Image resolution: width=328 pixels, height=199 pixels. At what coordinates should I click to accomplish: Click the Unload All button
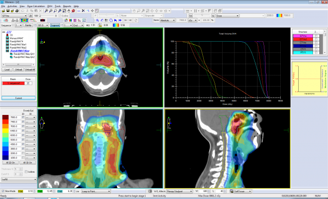30,70
